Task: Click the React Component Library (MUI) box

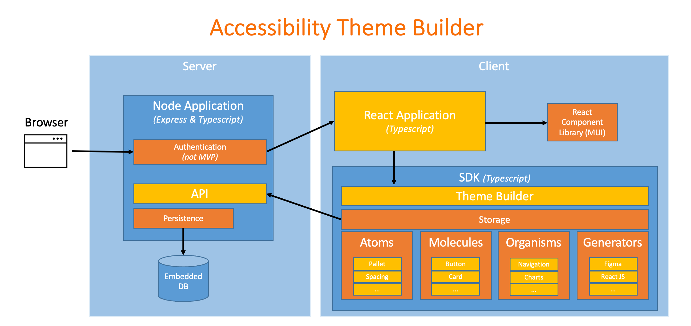Action: point(582,122)
